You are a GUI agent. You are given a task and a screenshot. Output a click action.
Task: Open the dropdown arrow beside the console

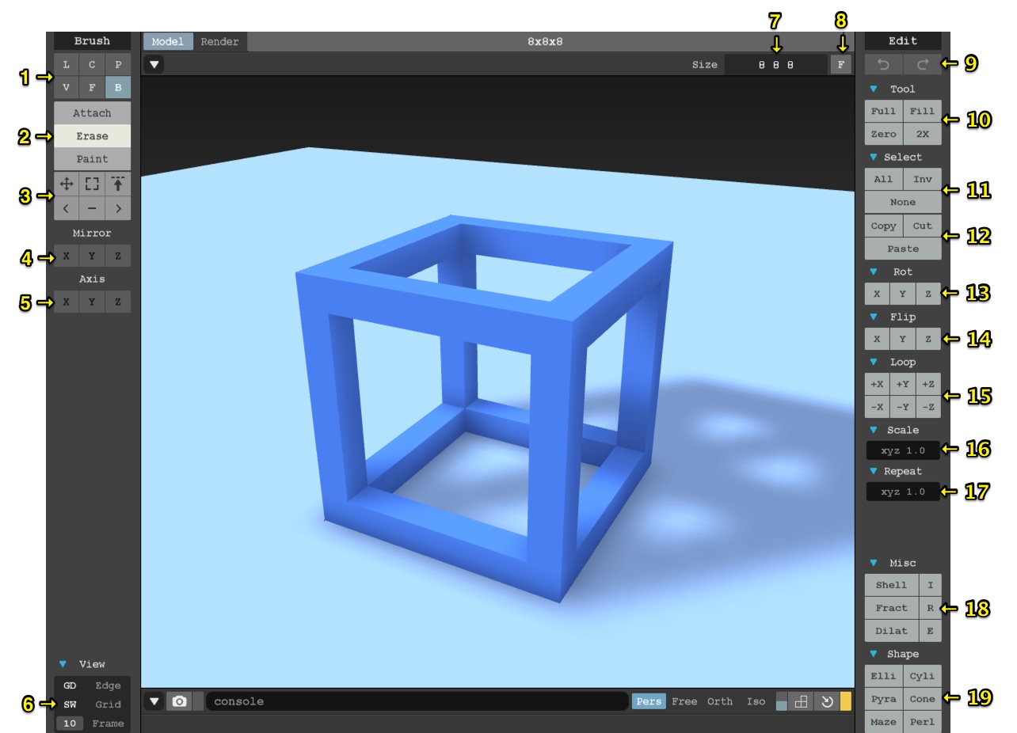[x=154, y=701]
